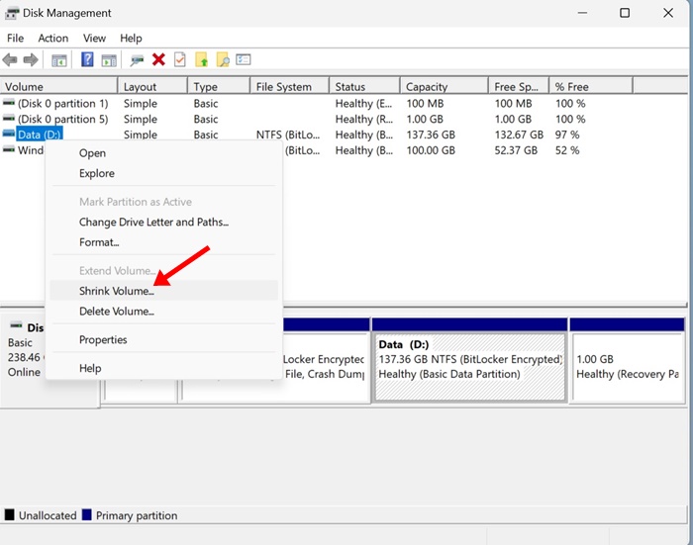
Task: Click Healthy (R... status cell
Action: click(363, 119)
